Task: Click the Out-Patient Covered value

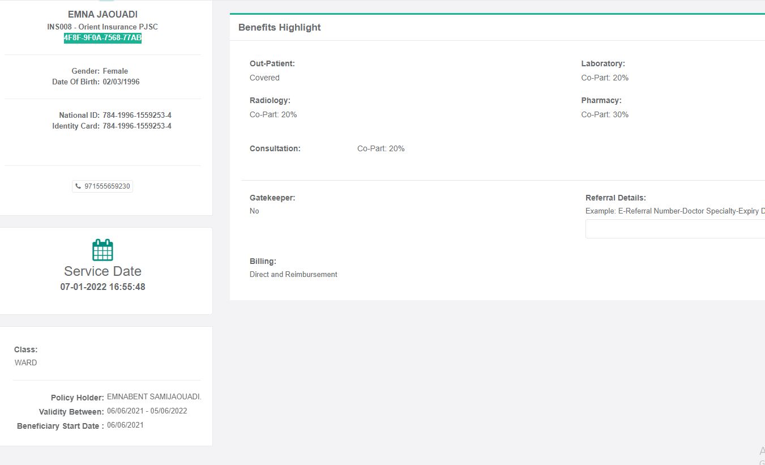Action: (264, 78)
